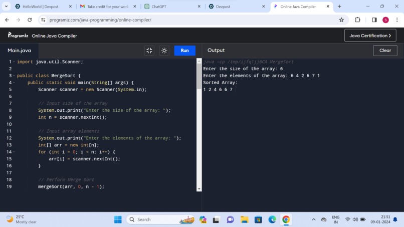
Task: Reload the current page
Action: pos(30,20)
